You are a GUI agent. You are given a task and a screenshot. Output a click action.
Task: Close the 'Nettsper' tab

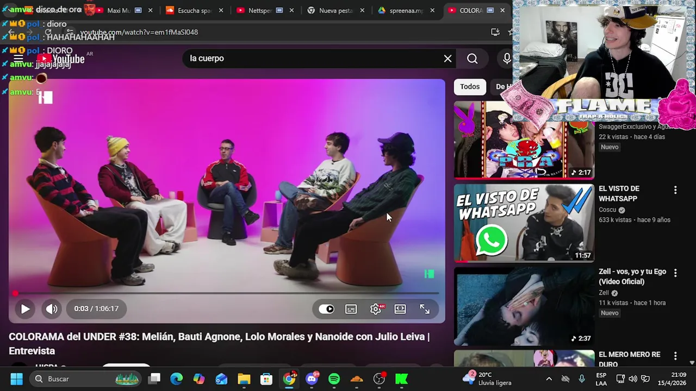(x=291, y=10)
